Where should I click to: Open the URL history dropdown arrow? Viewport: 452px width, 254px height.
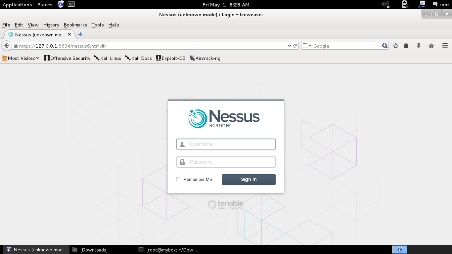tap(290, 46)
